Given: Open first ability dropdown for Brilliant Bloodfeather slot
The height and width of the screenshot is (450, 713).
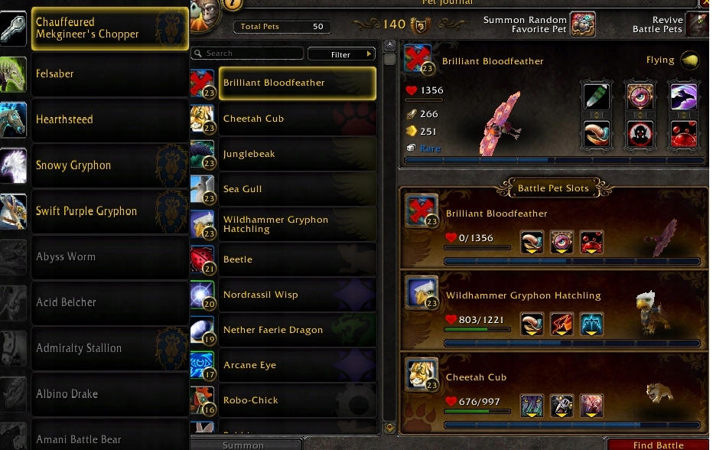Looking at the screenshot, I should point(532,242).
